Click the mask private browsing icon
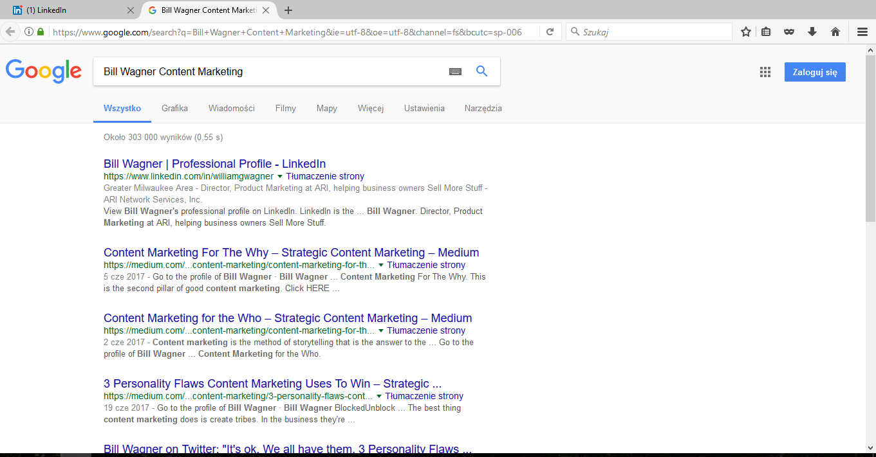The height and width of the screenshot is (457, 876). tap(788, 31)
